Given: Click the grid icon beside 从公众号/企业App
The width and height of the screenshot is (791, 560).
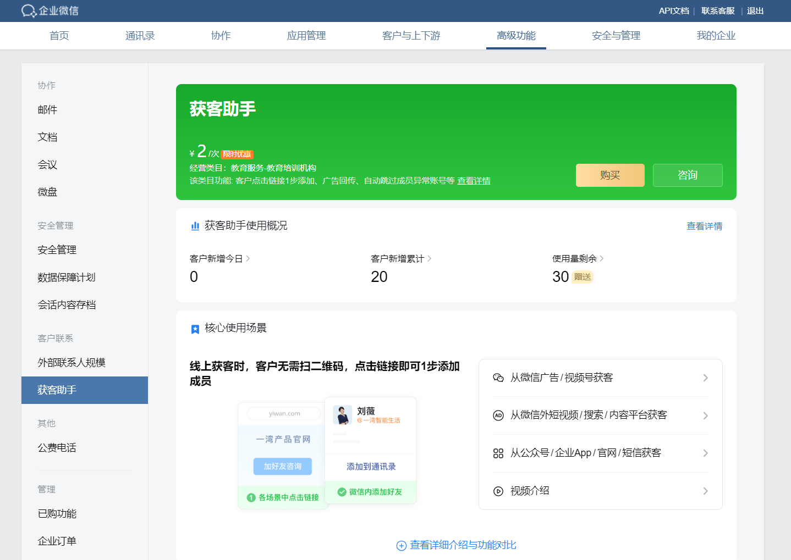Looking at the screenshot, I should [498, 453].
